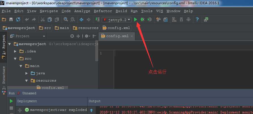
Task: Select mavenproject:war exploded deployment entry
Action: [x=56, y=110]
